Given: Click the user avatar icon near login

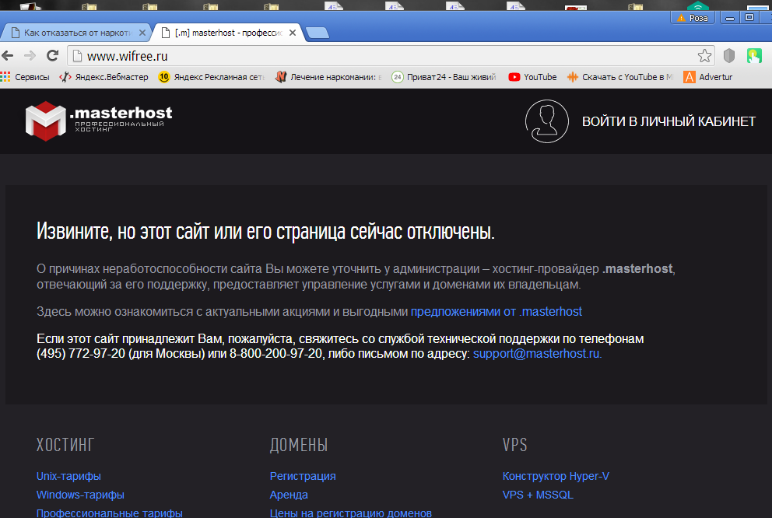Looking at the screenshot, I should coord(546,121).
